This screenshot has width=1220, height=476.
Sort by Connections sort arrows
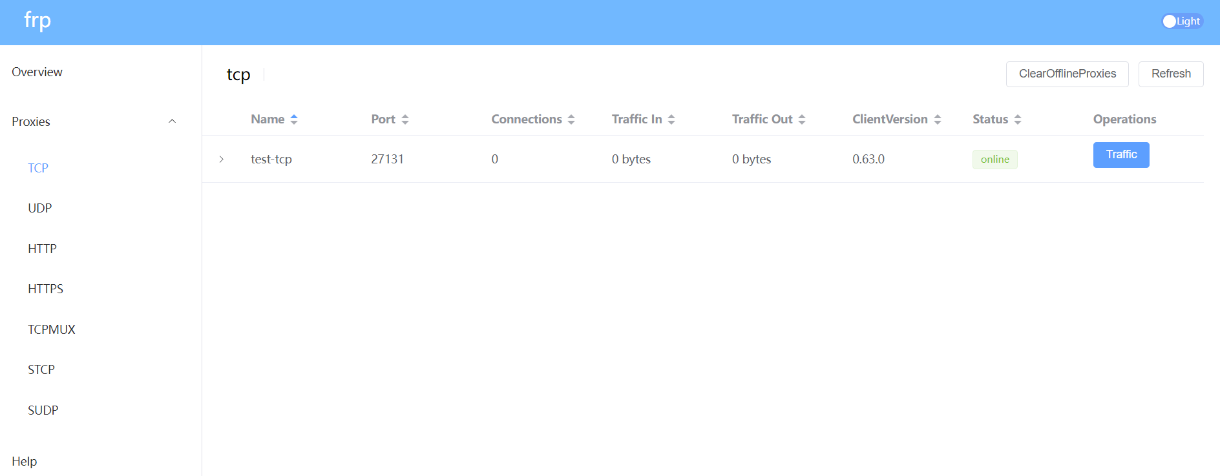pyautogui.click(x=571, y=119)
